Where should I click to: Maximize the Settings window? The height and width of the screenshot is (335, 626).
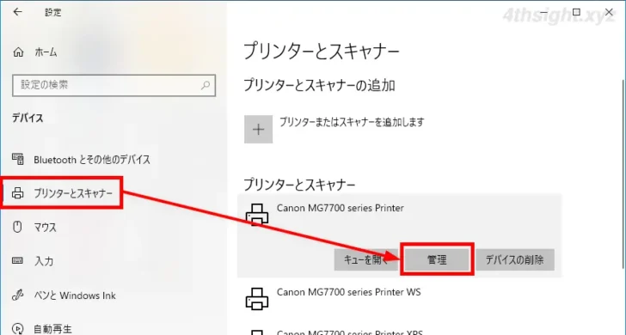tap(576, 12)
